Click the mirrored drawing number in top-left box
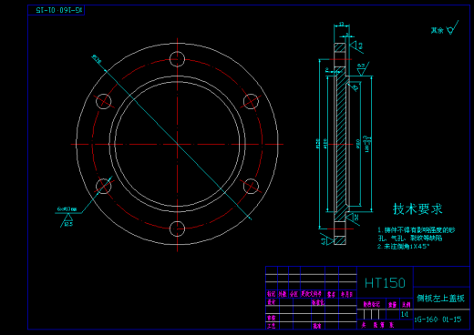This screenshot has width=474, height=335. pyautogui.click(x=59, y=10)
